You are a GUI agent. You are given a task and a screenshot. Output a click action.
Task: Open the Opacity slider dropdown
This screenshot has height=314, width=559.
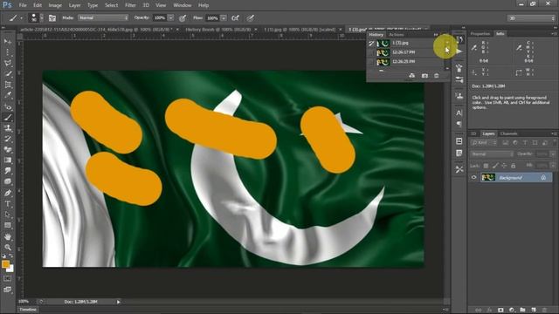171,17
